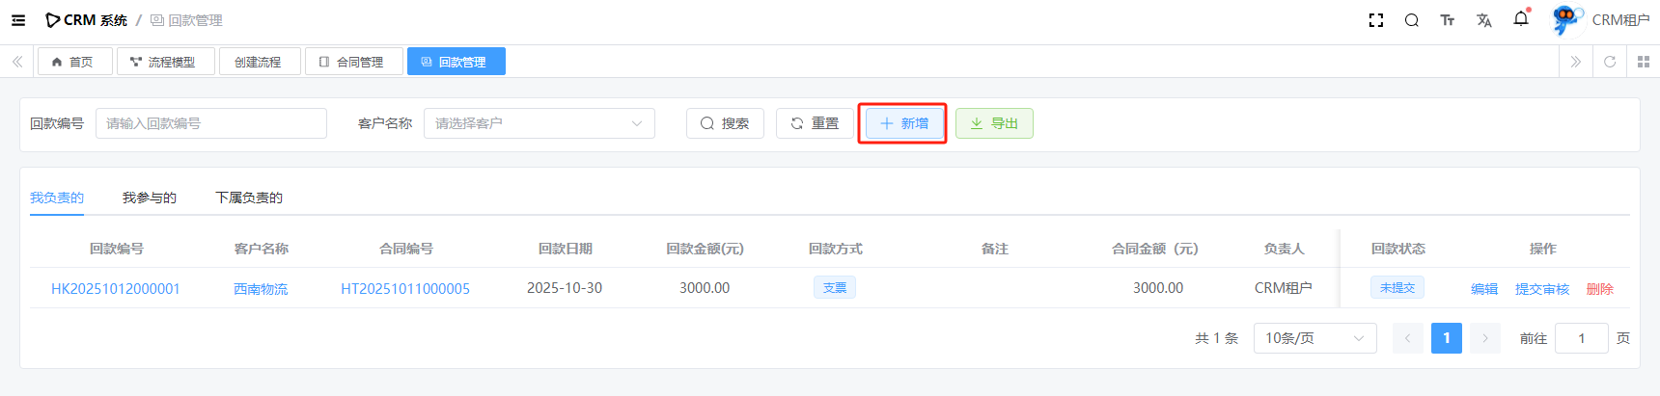Click the 导出 export button
The height and width of the screenshot is (396, 1660).
(994, 123)
